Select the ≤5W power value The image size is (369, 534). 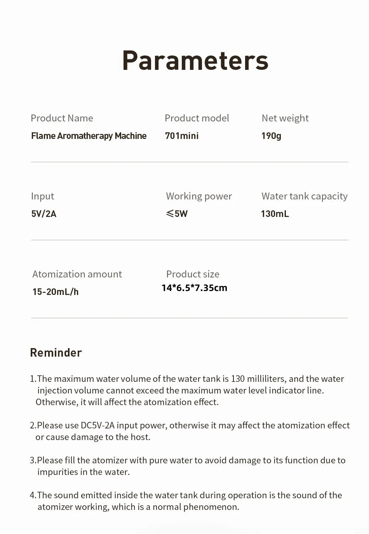[x=177, y=214]
